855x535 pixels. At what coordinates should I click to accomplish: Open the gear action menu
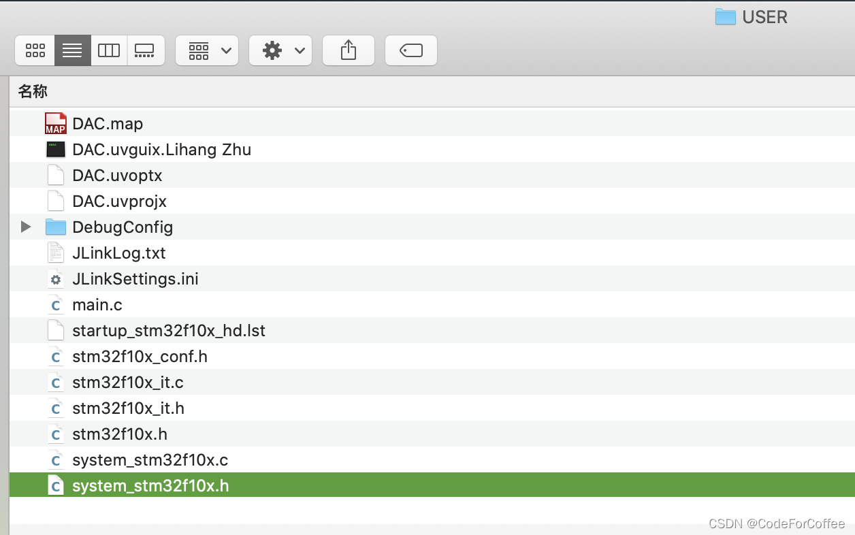(x=280, y=50)
